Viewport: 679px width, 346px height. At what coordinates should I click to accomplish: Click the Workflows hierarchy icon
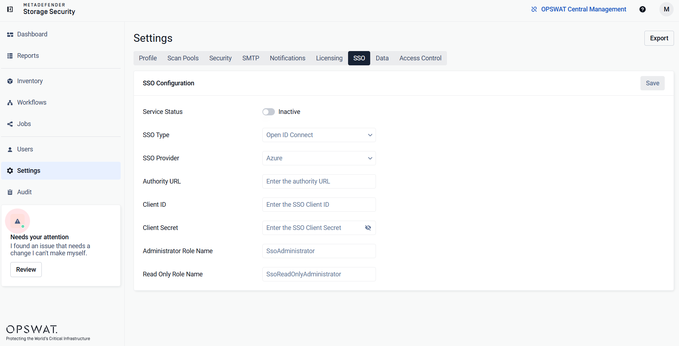[x=10, y=103]
